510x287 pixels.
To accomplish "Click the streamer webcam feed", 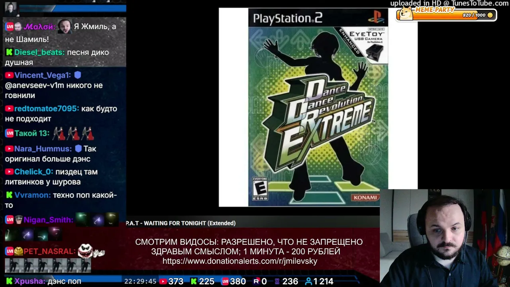I will coord(445,238).
